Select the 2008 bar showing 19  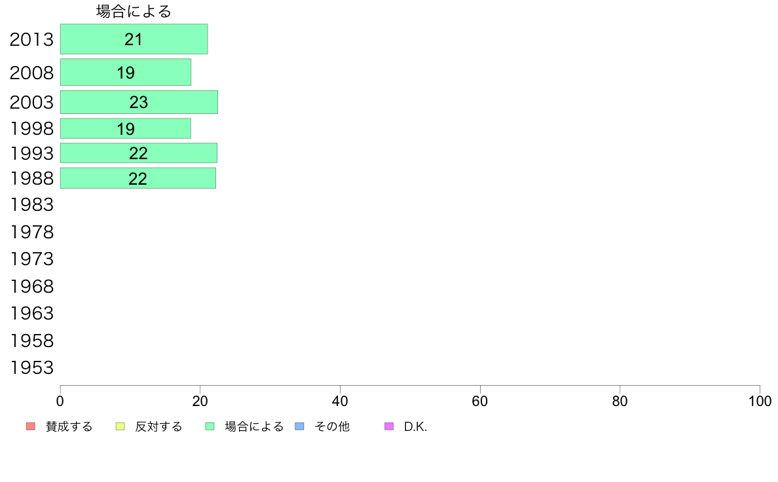(x=126, y=73)
